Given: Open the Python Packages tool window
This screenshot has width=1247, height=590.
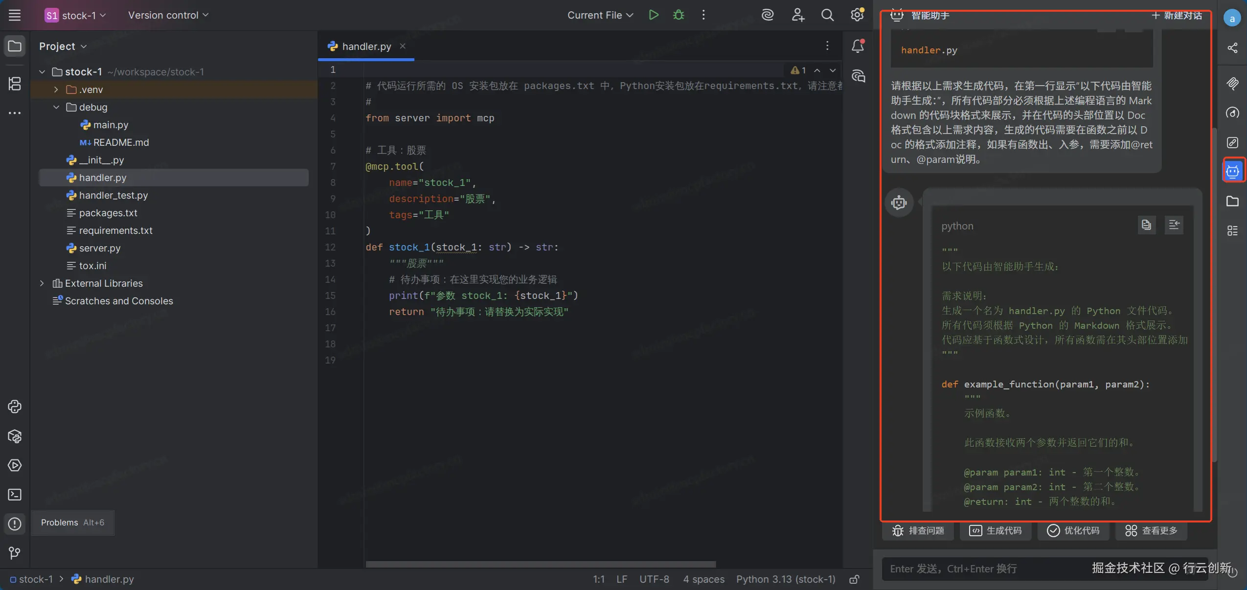Looking at the screenshot, I should tap(15, 436).
